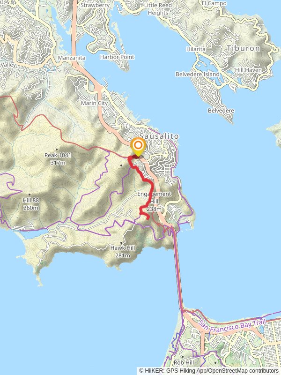Image resolution: width=281 pixels, height=375 pixels.
Task: Select the Belvedere Island label
Action: 197,74
